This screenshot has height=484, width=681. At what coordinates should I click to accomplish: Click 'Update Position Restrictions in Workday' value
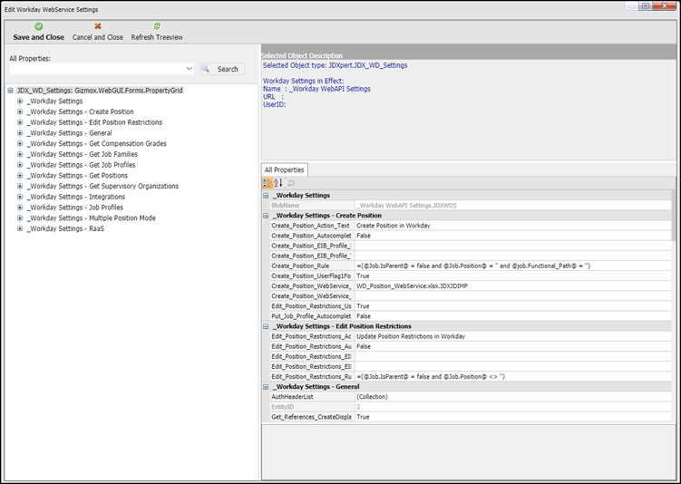[x=513, y=336]
